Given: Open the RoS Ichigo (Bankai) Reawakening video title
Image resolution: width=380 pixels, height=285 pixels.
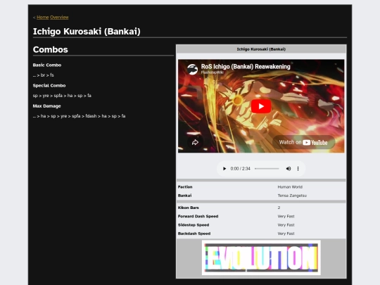Looking at the screenshot, I should point(246,66).
